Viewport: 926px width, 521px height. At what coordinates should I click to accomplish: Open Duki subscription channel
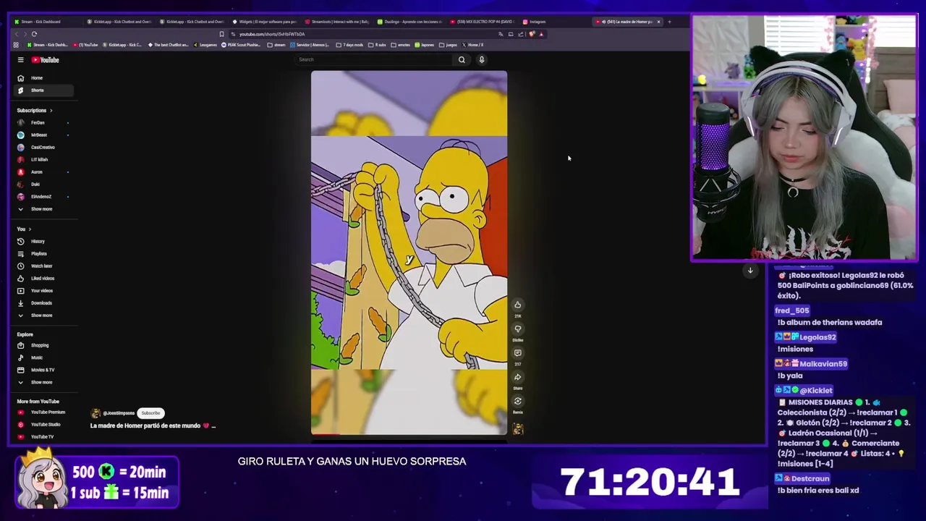pyautogui.click(x=43, y=184)
